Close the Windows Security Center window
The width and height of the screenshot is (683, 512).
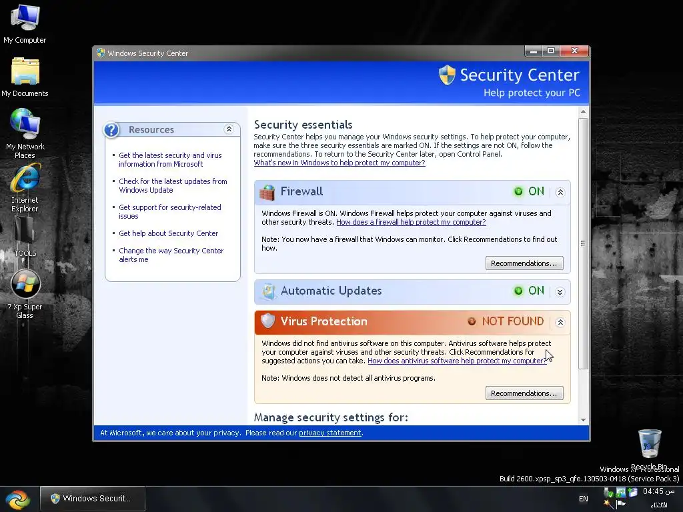(574, 51)
